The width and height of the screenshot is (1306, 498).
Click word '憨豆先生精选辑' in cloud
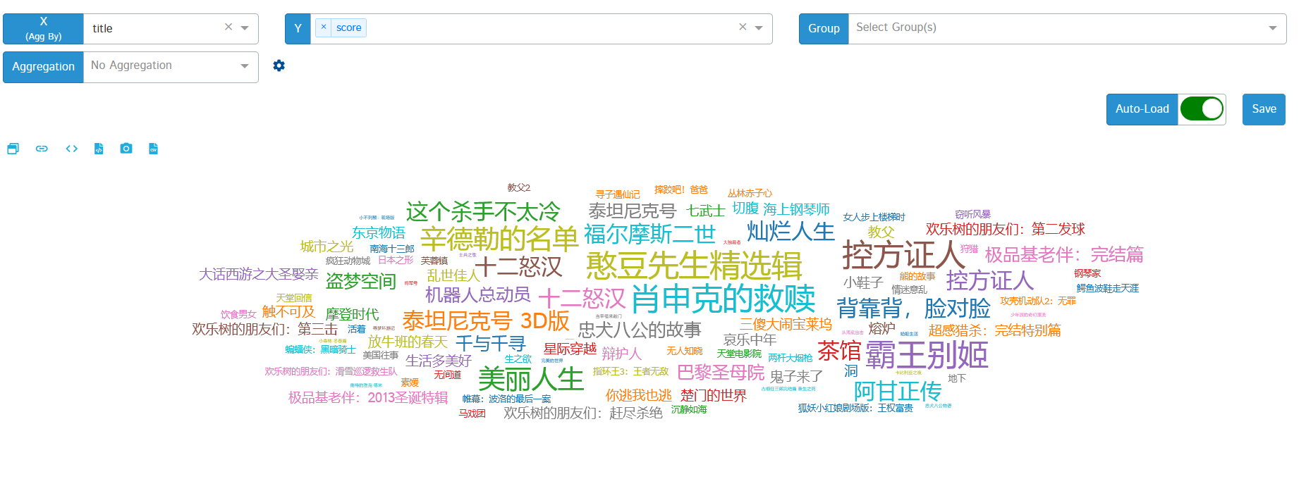pos(694,266)
